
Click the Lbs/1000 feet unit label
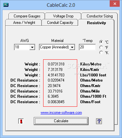93,75
